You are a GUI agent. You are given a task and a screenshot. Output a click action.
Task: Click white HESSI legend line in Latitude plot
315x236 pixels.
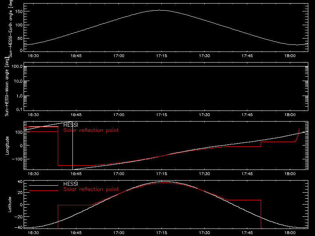click(44, 185)
